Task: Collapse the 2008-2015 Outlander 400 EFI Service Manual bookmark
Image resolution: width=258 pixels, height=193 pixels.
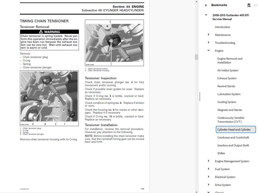Action: [x=206, y=15]
